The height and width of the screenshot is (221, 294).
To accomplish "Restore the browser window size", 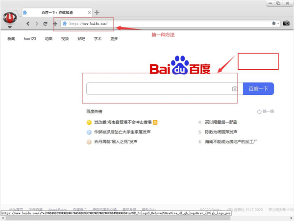I will tap(278, 3).
